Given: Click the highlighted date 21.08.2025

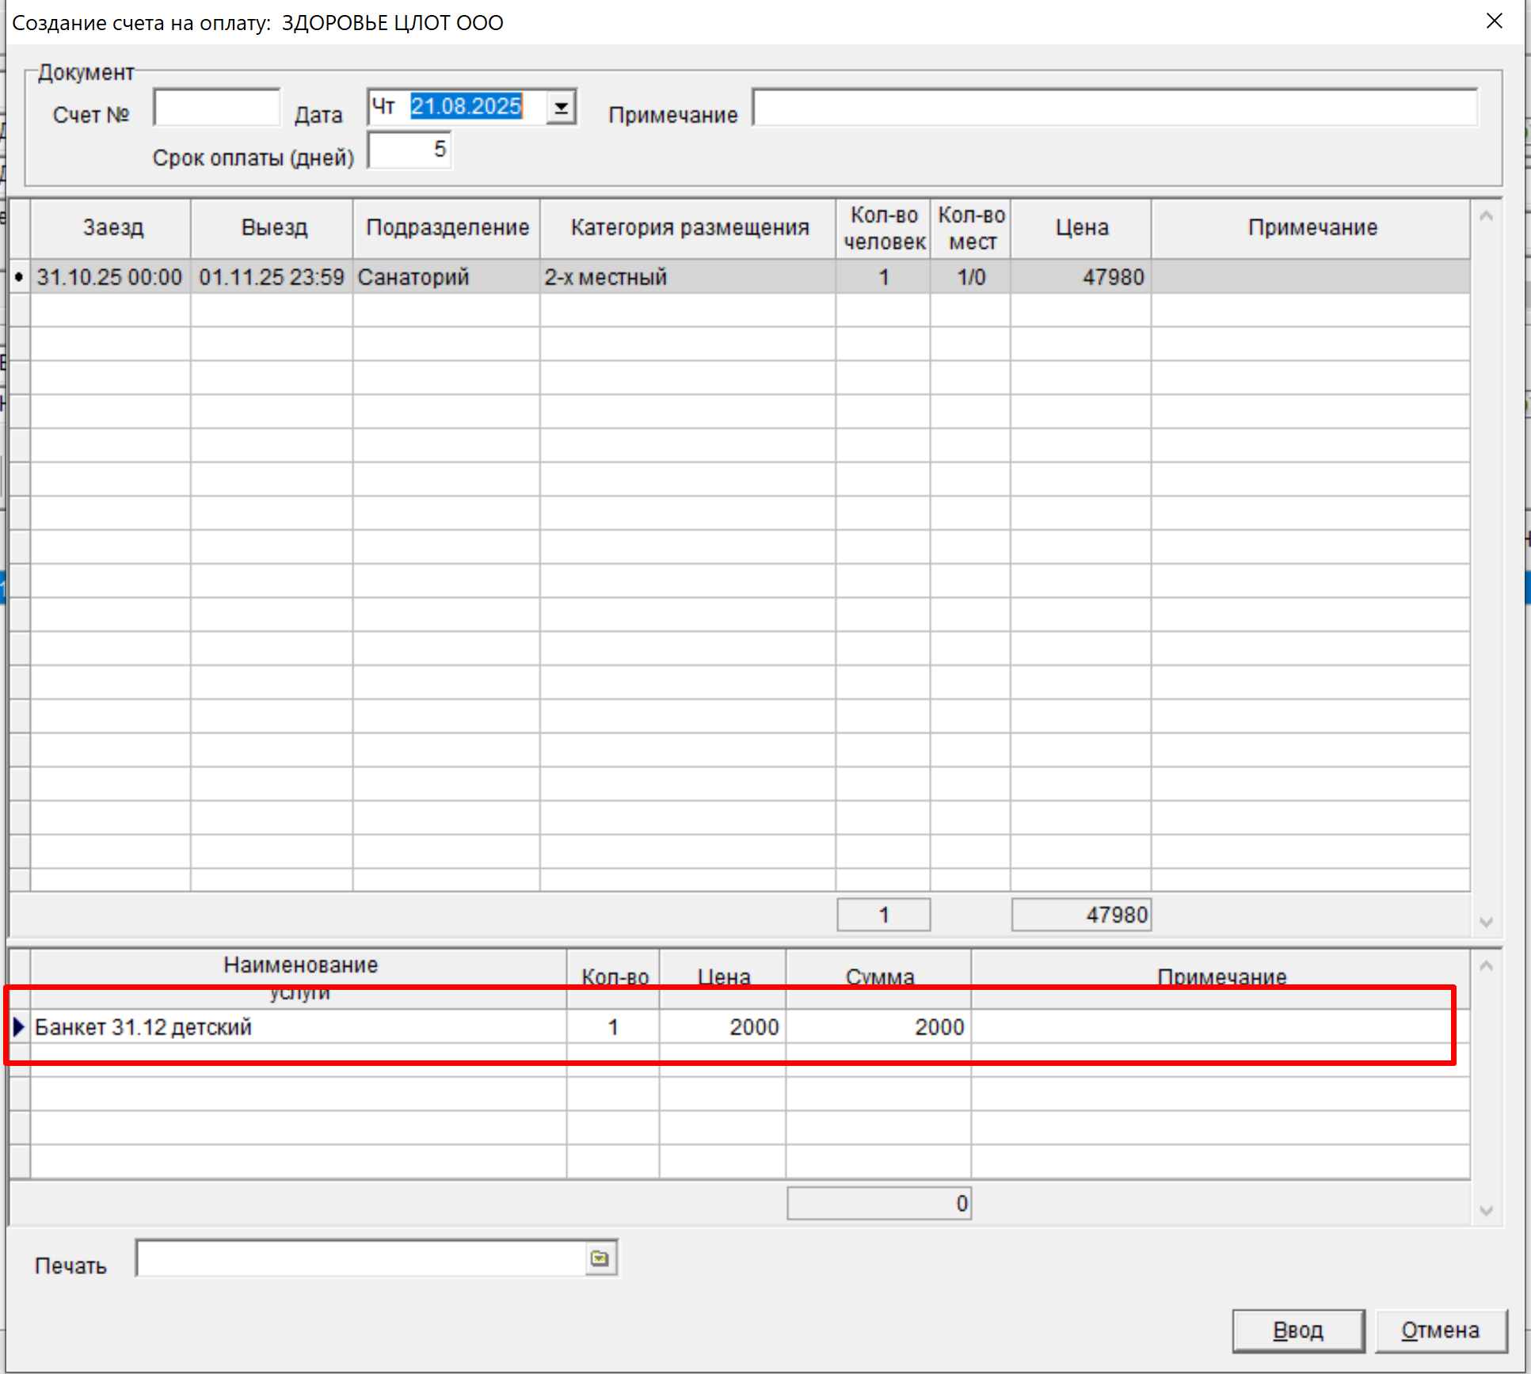Looking at the screenshot, I should [x=466, y=107].
